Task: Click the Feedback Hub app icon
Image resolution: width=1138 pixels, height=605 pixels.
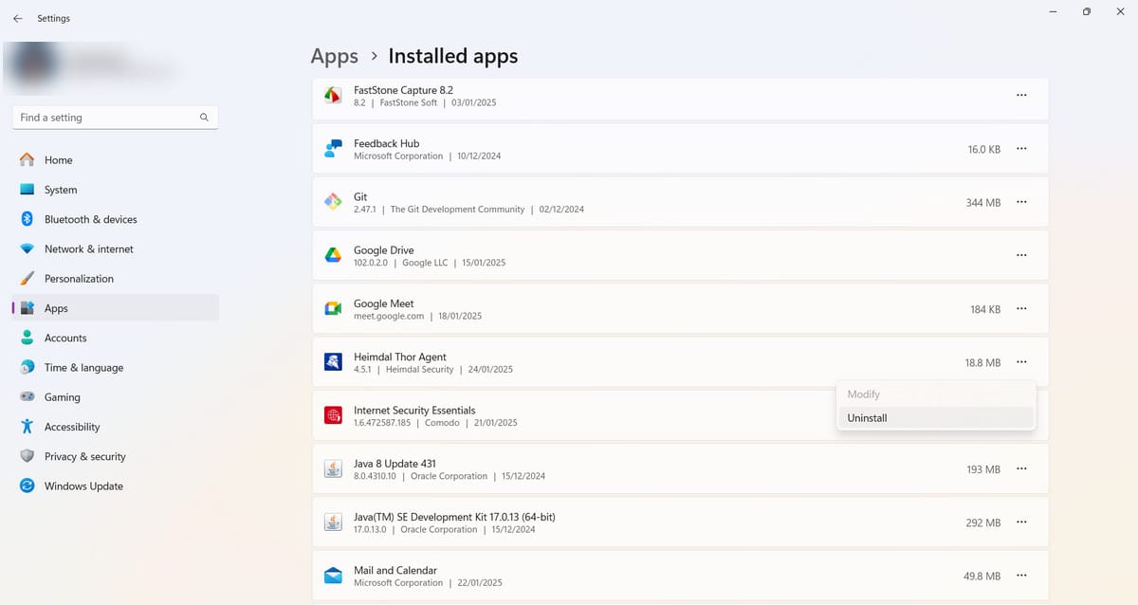Action: [333, 149]
